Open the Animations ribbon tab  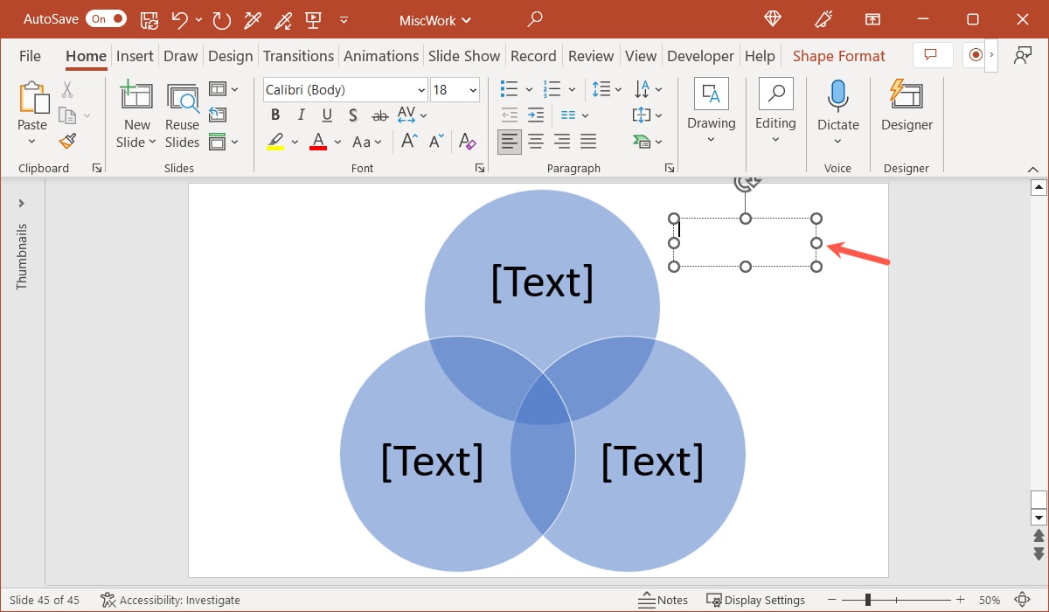coord(380,55)
